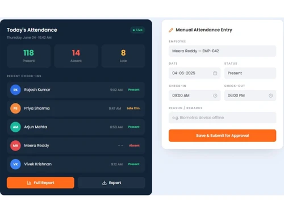
Task: Export the attendance data
Action: [111, 183]
